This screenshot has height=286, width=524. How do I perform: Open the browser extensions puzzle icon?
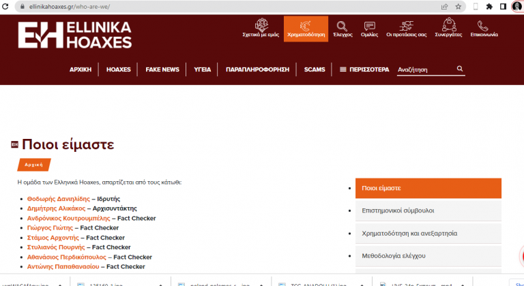click(489, 6)
